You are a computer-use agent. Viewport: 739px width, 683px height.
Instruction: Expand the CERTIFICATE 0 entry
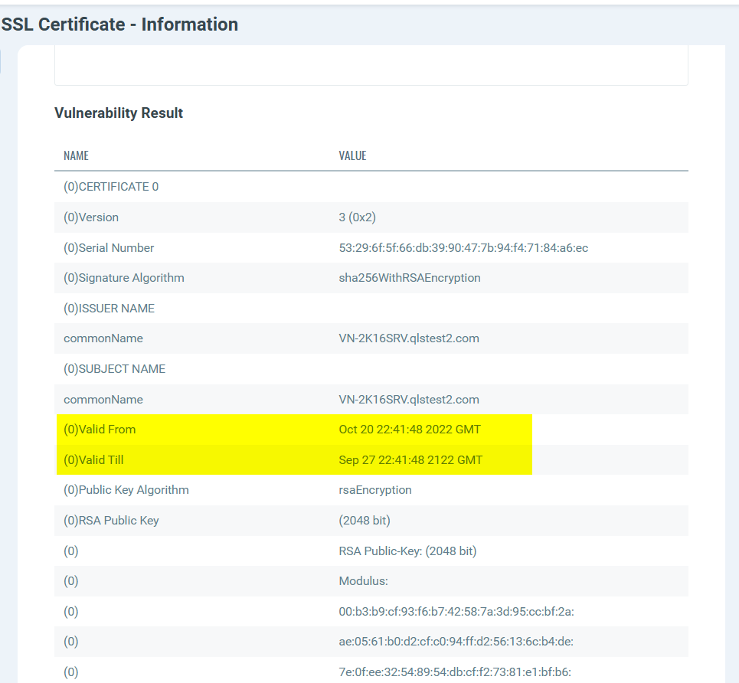(110, 186)
